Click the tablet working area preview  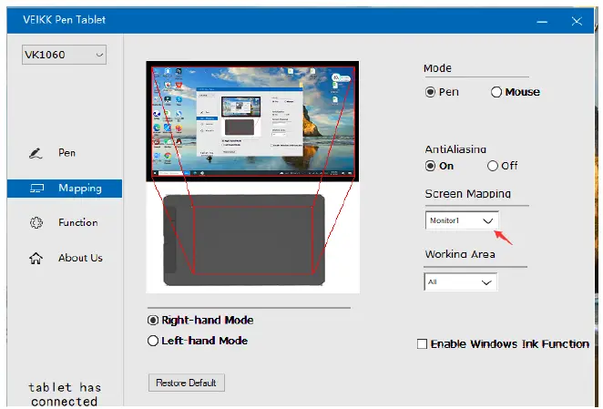(253, 240)
